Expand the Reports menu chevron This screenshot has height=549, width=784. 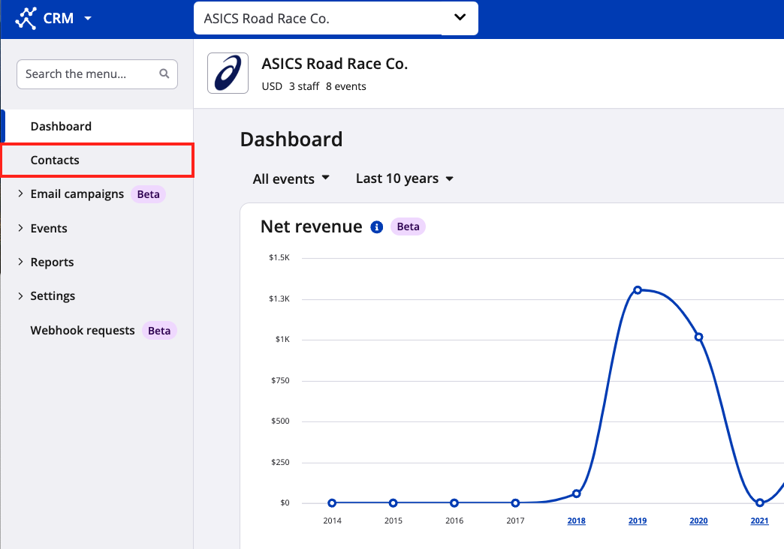20,262
